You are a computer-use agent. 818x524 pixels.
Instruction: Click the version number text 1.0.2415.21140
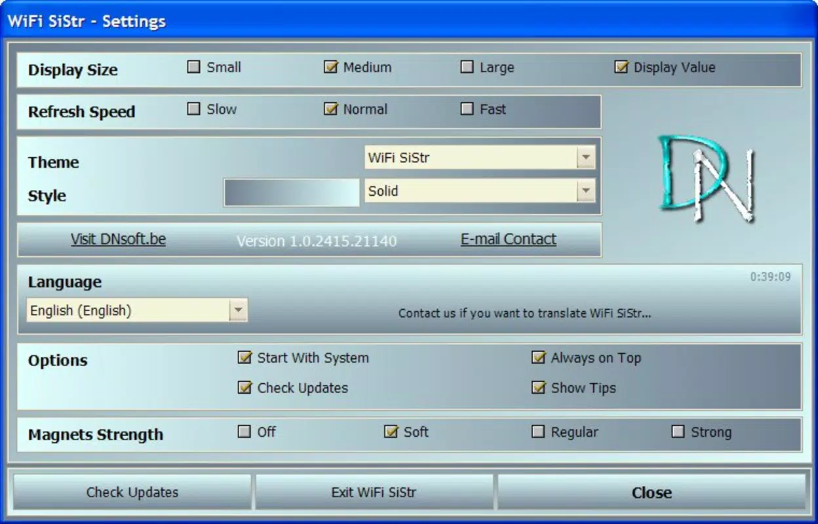pyautogui.click(x=344, y=241)
